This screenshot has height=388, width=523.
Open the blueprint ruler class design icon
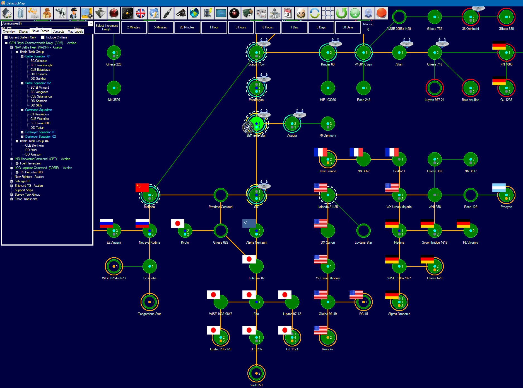[87, 13]
